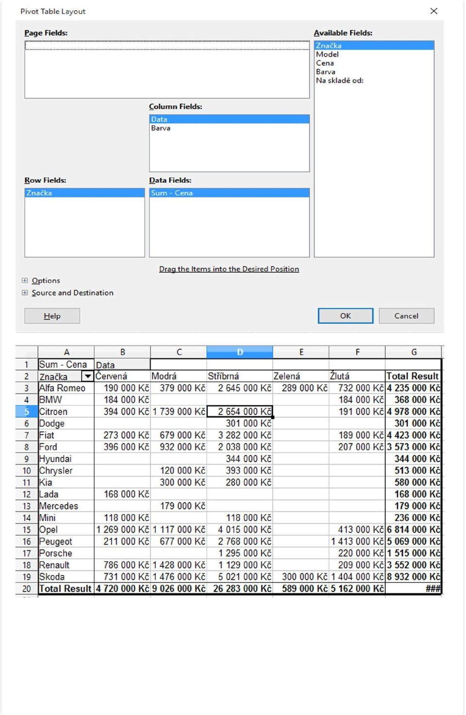This screenshot has height=715, width=466.
Task: Select column E header in the spreadsheet
Action: [301, 352]
